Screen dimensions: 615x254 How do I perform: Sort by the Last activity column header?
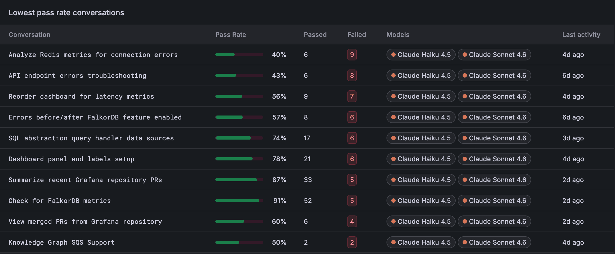point(581,35)
